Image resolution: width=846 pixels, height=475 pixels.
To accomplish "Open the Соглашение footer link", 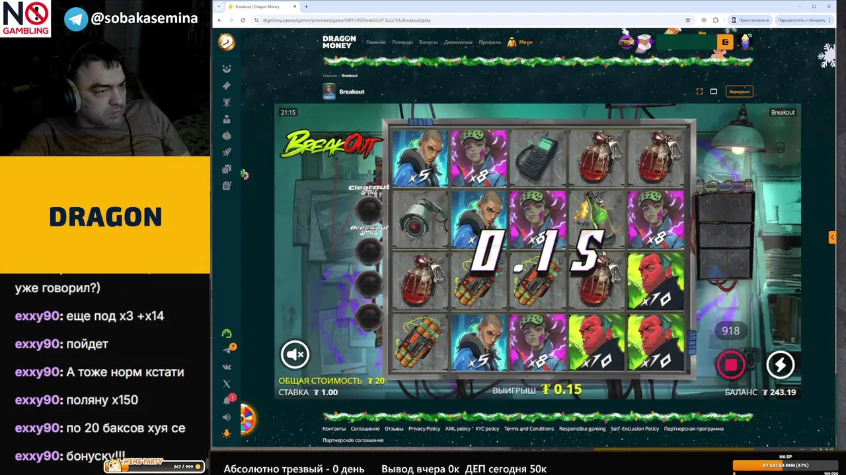I will point(365,429).
